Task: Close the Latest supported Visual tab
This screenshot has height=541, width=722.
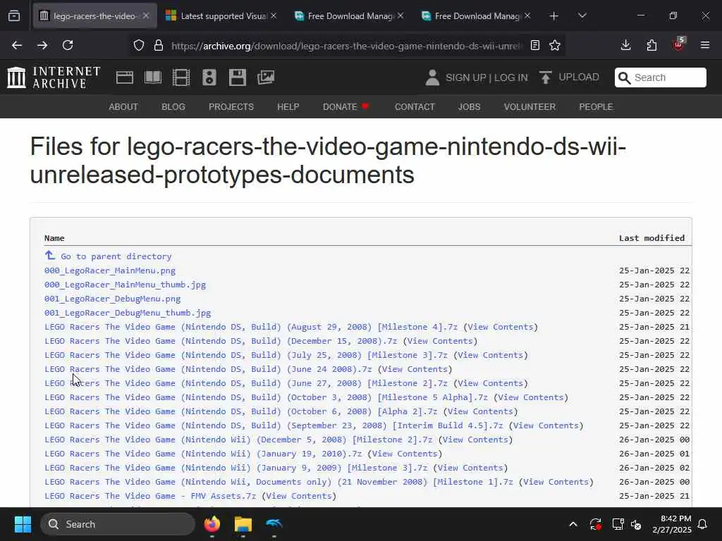Action: tap(274, 15)
